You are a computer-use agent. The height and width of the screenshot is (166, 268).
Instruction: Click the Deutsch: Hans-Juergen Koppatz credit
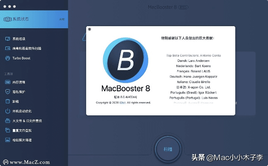click(x=193, y=77)
